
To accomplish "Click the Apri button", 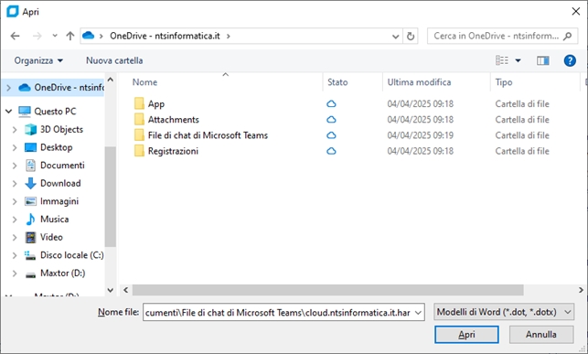I will tap(466, 335).
